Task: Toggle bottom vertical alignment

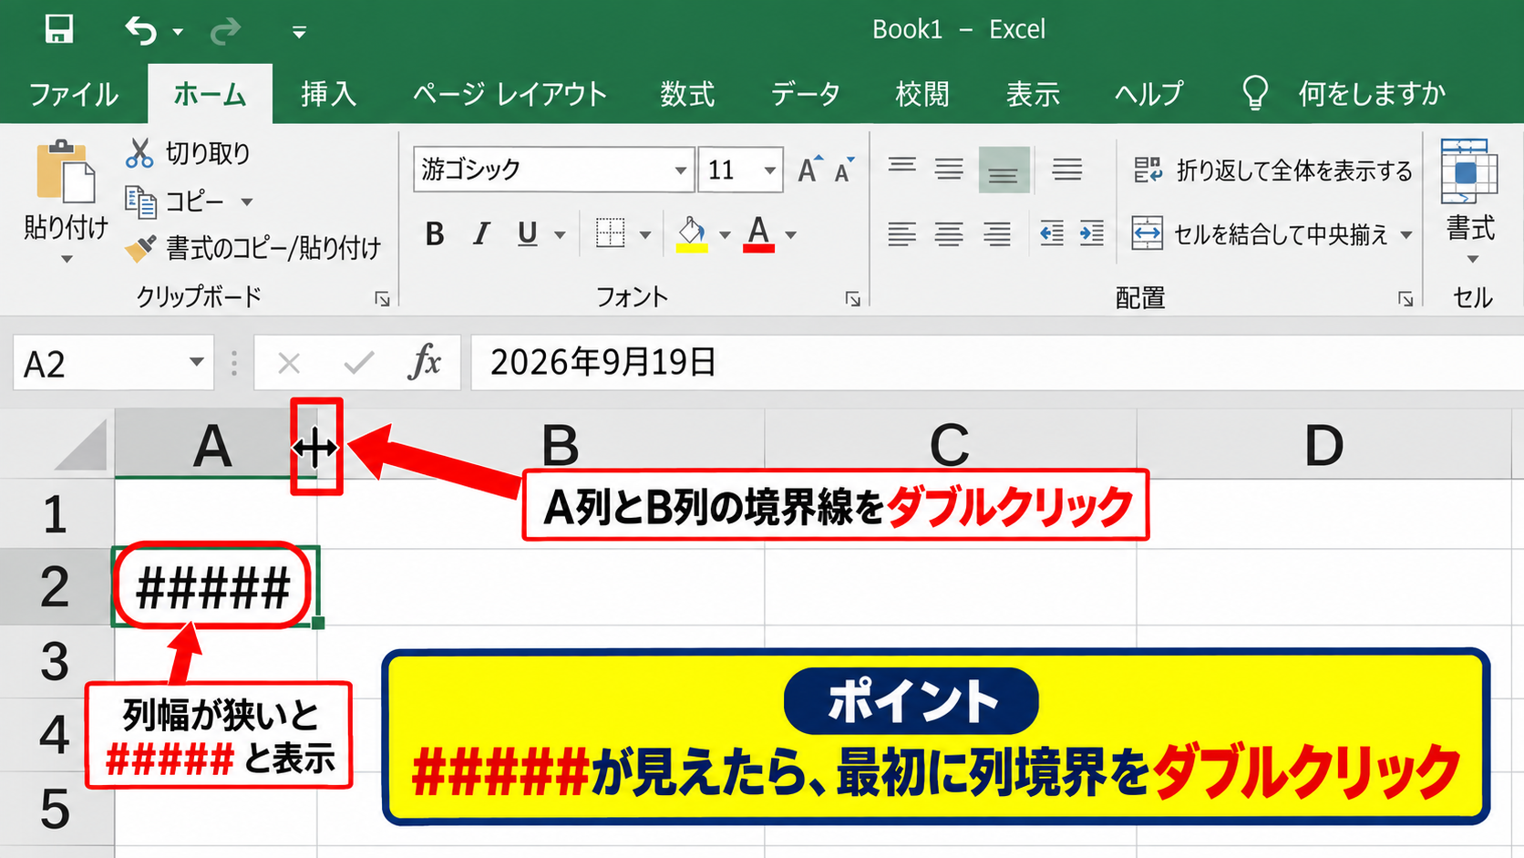Action: pos(1004,170)
